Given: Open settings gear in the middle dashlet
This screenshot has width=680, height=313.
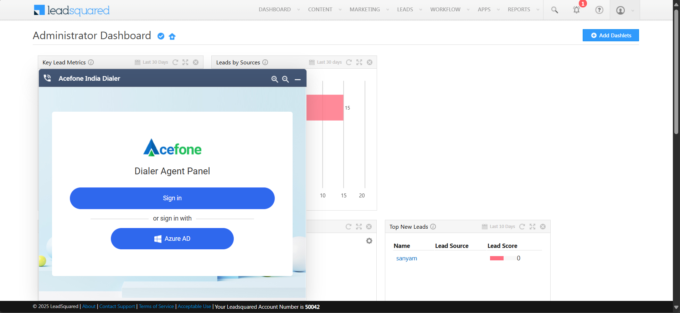Looking at the screenshot, I should [x=369, y=241].
